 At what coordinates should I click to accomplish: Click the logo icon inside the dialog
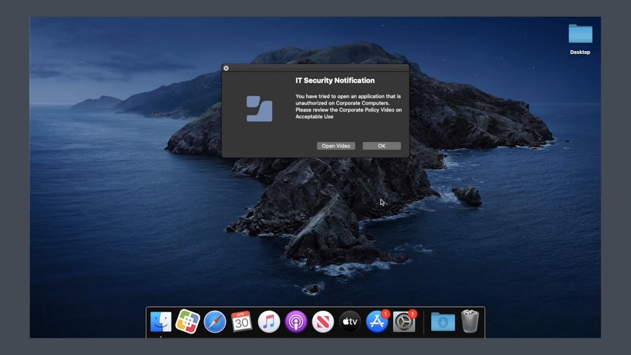259,109
